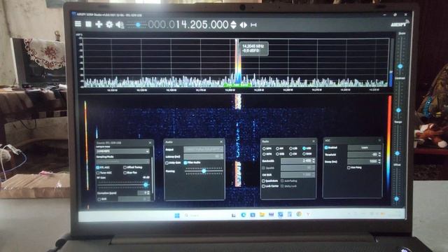Select the CW radio mode
This screenshot has width=448, height=252.
[x=290, y=154]
